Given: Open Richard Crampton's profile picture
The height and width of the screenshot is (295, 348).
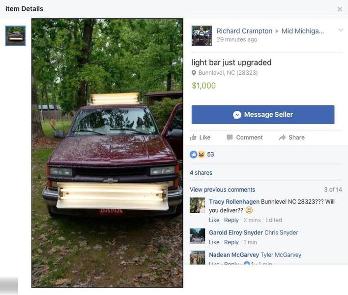Looking at the screenshot, I should [202, 35].
